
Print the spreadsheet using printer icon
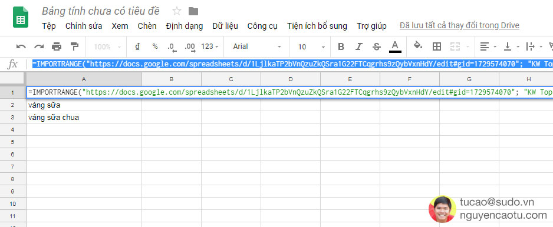(x=57, y=46)
